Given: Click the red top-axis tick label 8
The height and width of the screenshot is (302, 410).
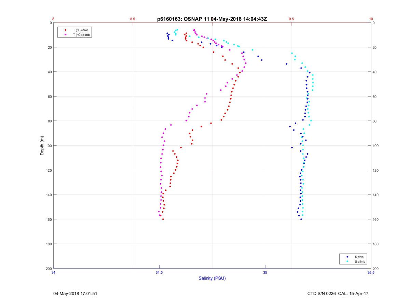Looking at the screenshot, I should coord(53,19).
